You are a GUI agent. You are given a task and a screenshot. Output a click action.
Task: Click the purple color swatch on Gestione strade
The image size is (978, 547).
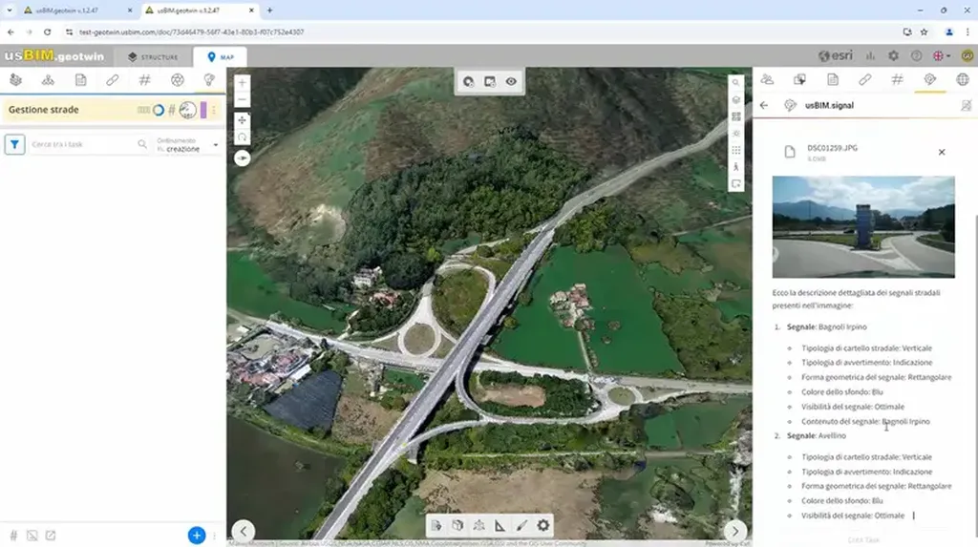pyautogui.click(x=203, y=110)
